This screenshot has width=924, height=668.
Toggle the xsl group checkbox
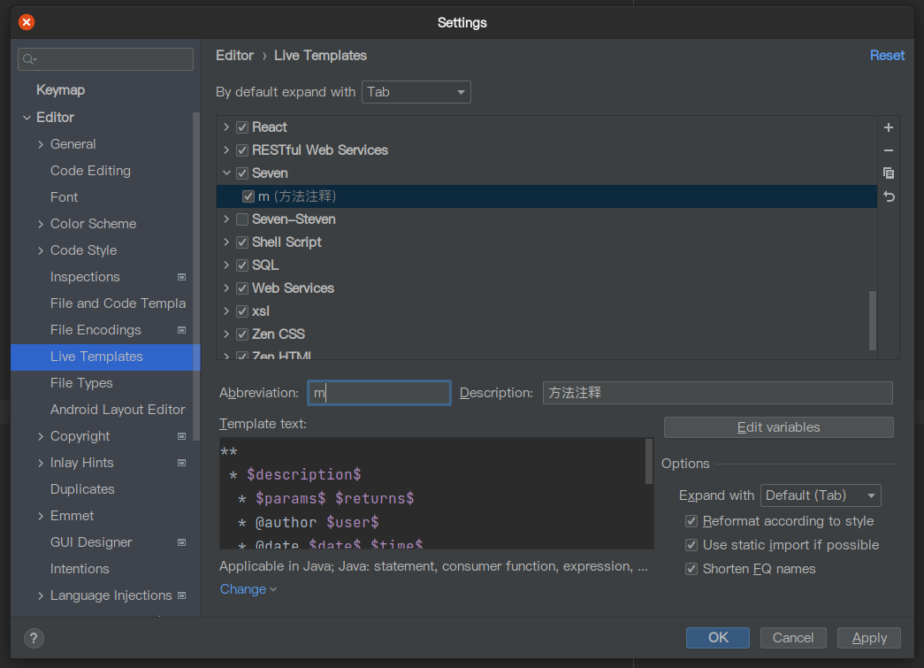[242, 311]
